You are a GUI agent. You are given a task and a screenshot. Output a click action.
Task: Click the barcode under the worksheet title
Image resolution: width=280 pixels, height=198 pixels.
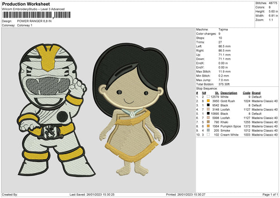click(x=36, y=15)
